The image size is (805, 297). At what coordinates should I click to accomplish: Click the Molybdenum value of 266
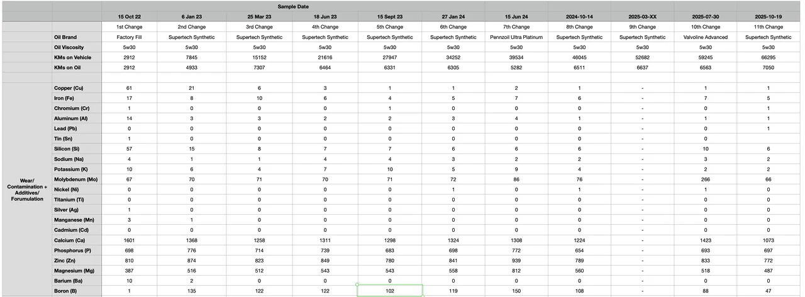click(x=706, y=179)
